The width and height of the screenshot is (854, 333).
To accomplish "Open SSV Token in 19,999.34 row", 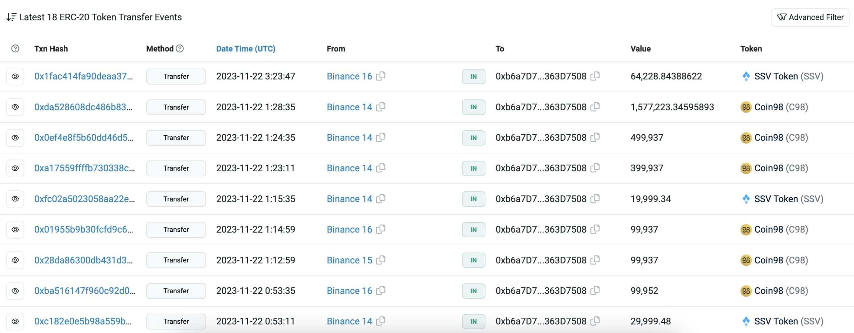I will click(782, 199).
